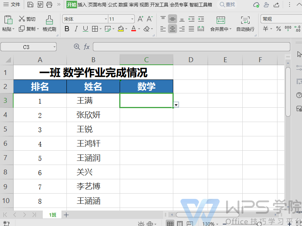Apply the red font color

[x=134, y=29]
